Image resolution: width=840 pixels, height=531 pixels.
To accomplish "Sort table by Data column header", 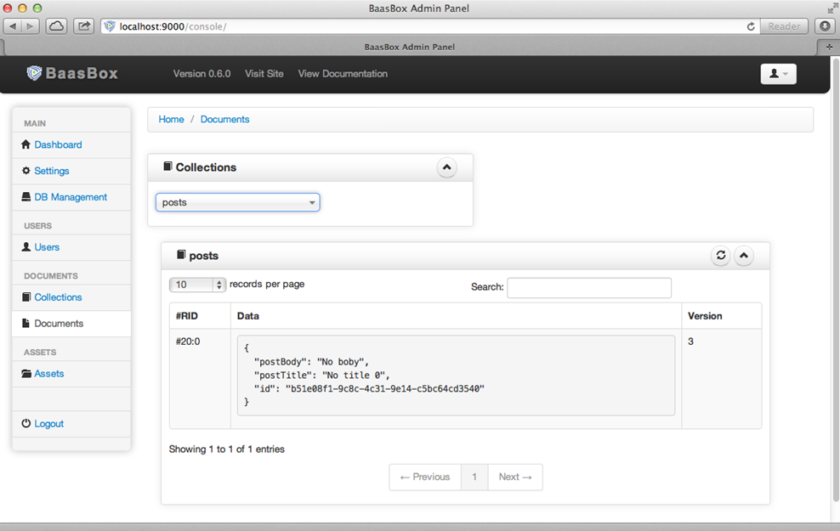I will tap(456, 316).
